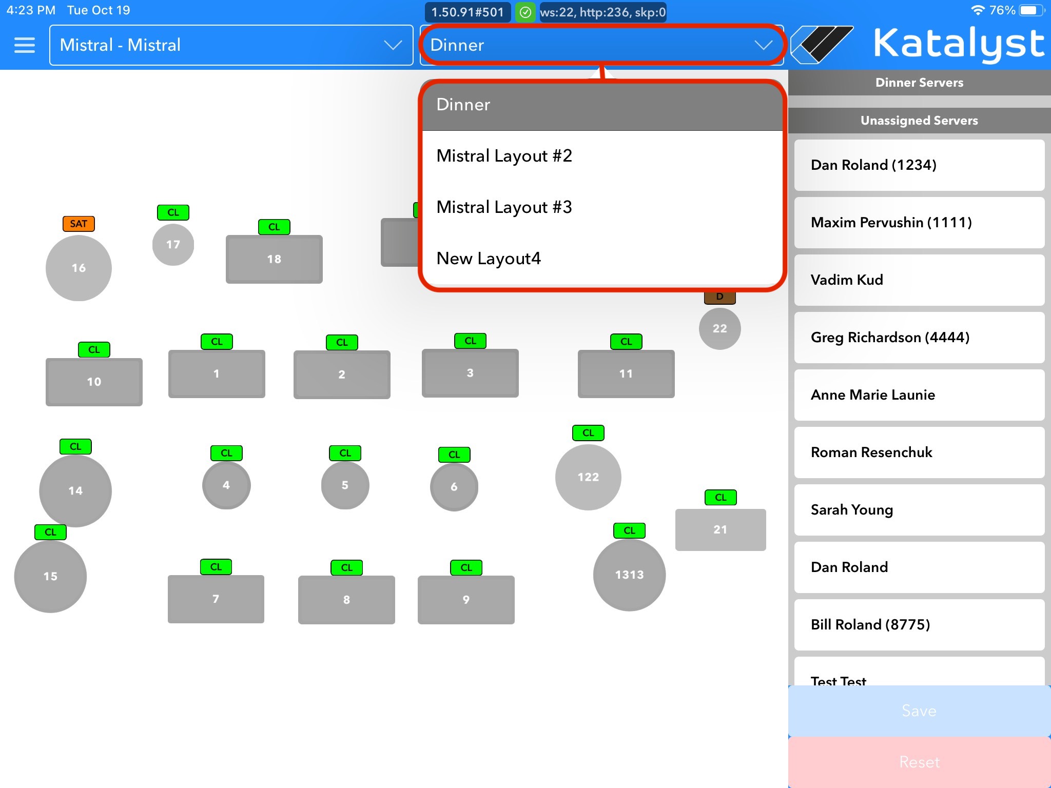Select round table 1313
Screen dimensions: 1051x788
click(629, 575)
